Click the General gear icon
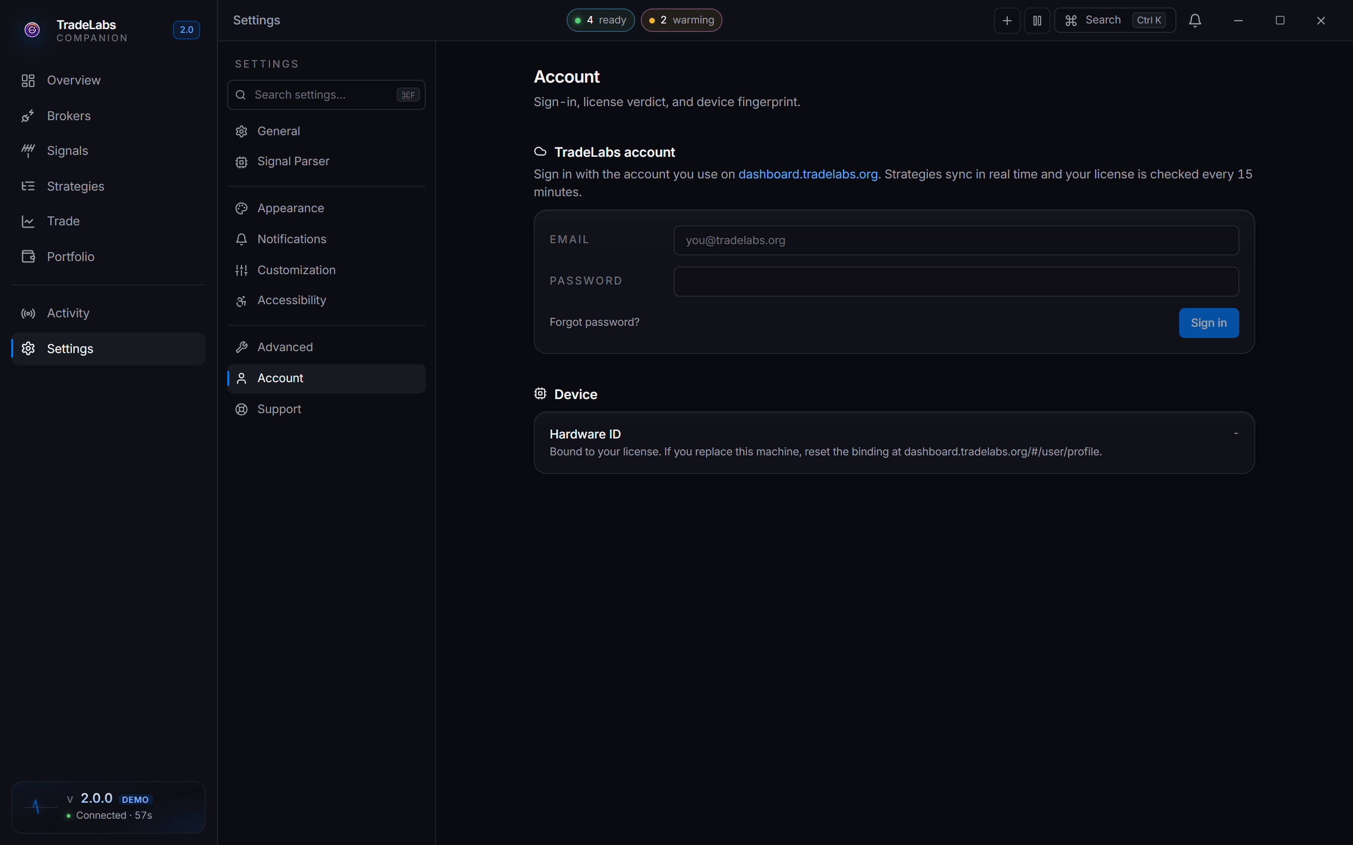The width and height of the screenshot is (1353, 845). pyautogui.click(x=241, y=131)
